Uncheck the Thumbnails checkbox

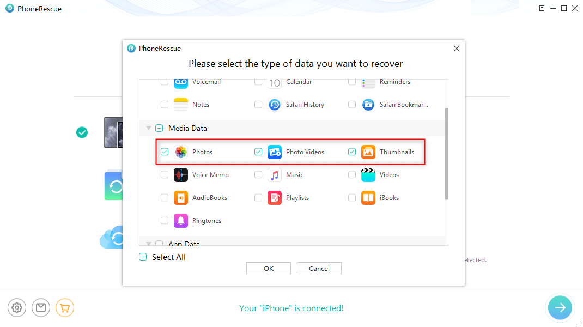point(352,152)
